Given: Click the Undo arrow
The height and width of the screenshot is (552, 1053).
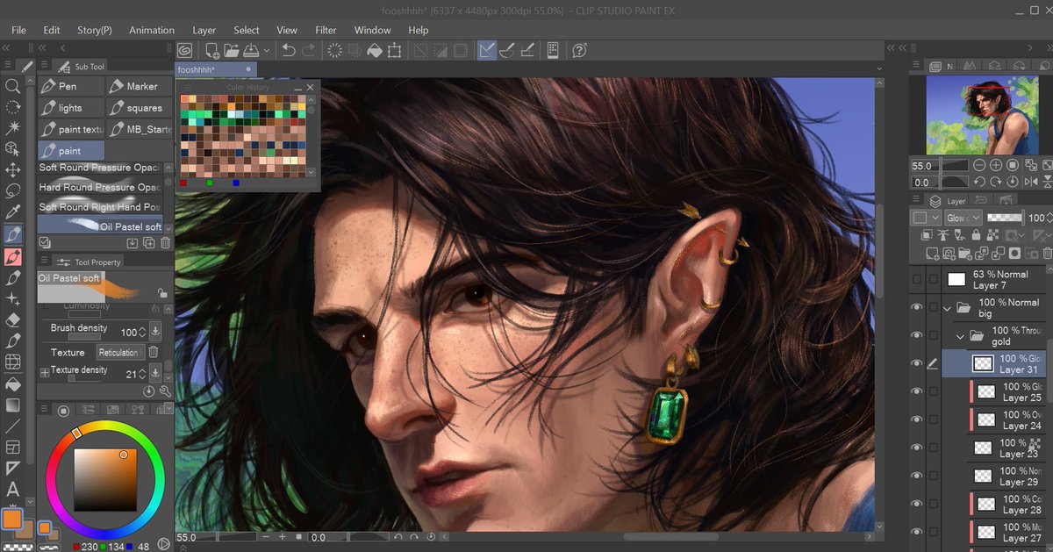Looking at the screenshot, I should [x=289, y=51].
